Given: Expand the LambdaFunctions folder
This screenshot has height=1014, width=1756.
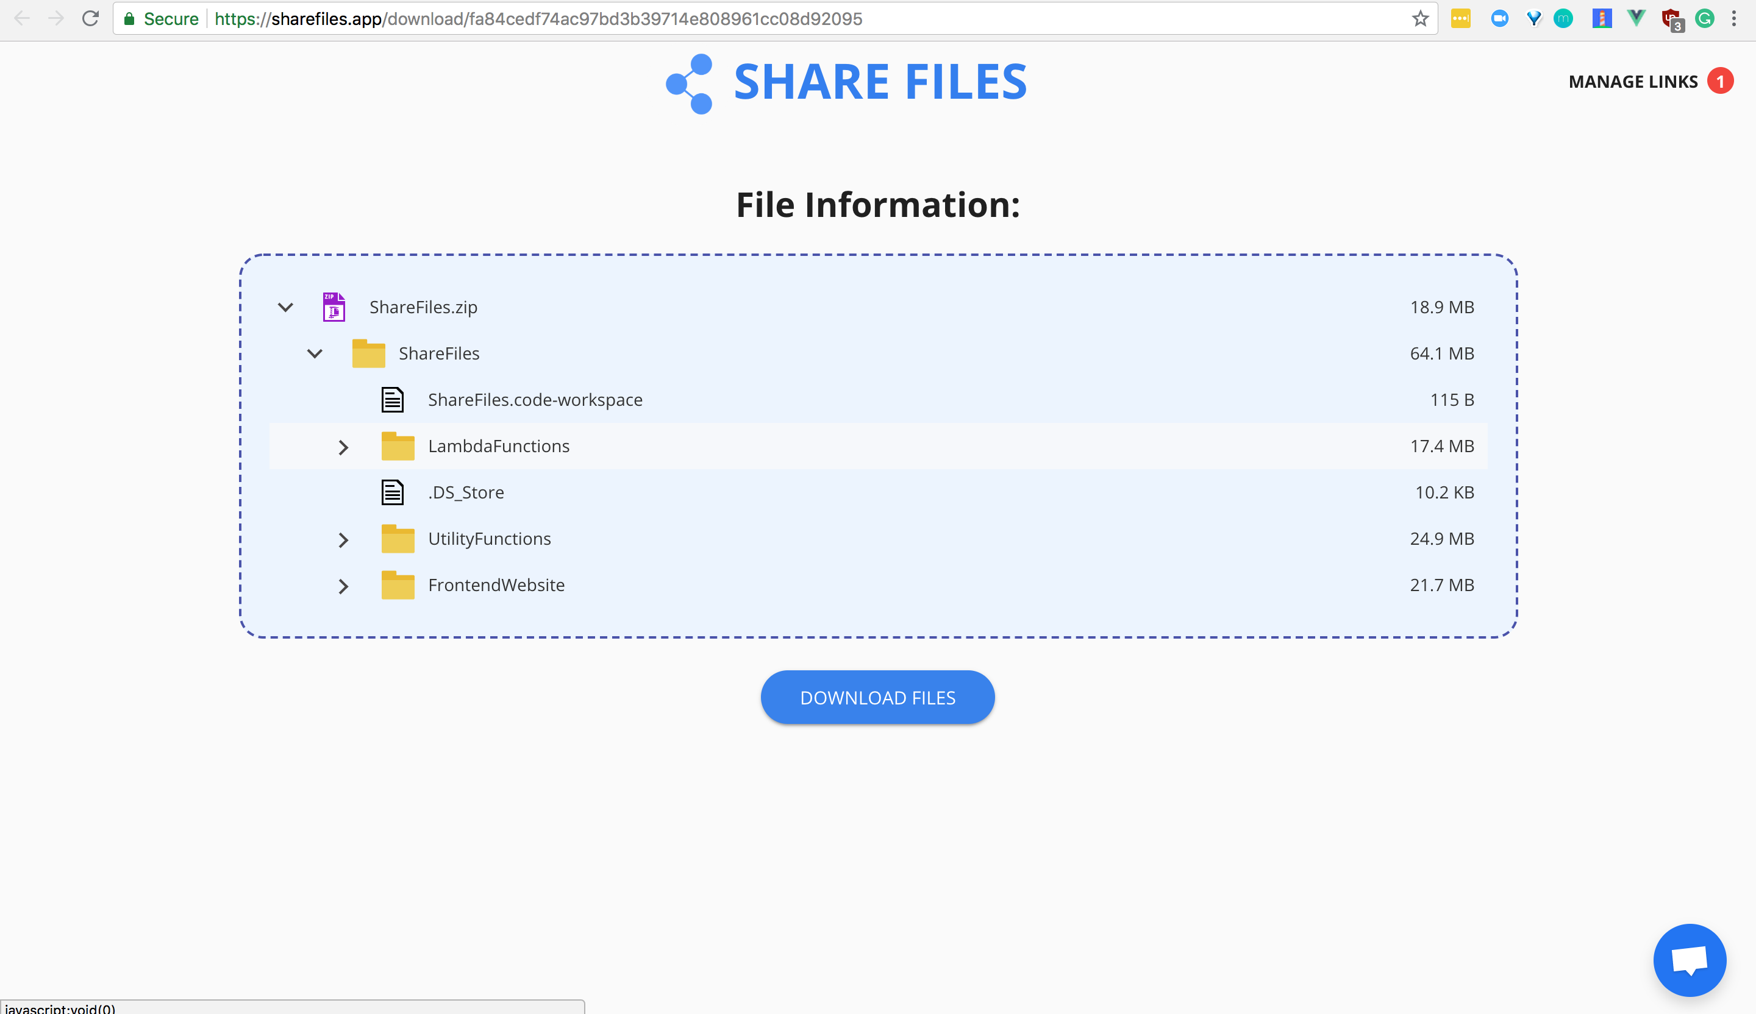Looking at the screenshot, I should tap(343, 447).
